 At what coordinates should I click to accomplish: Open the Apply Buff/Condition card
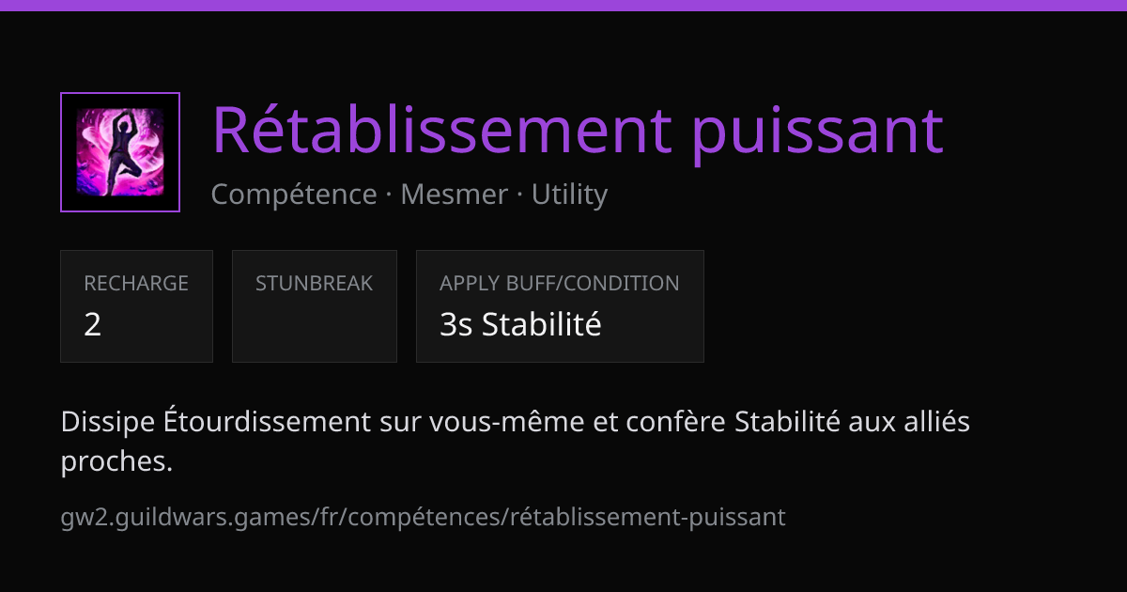point(560,306)
